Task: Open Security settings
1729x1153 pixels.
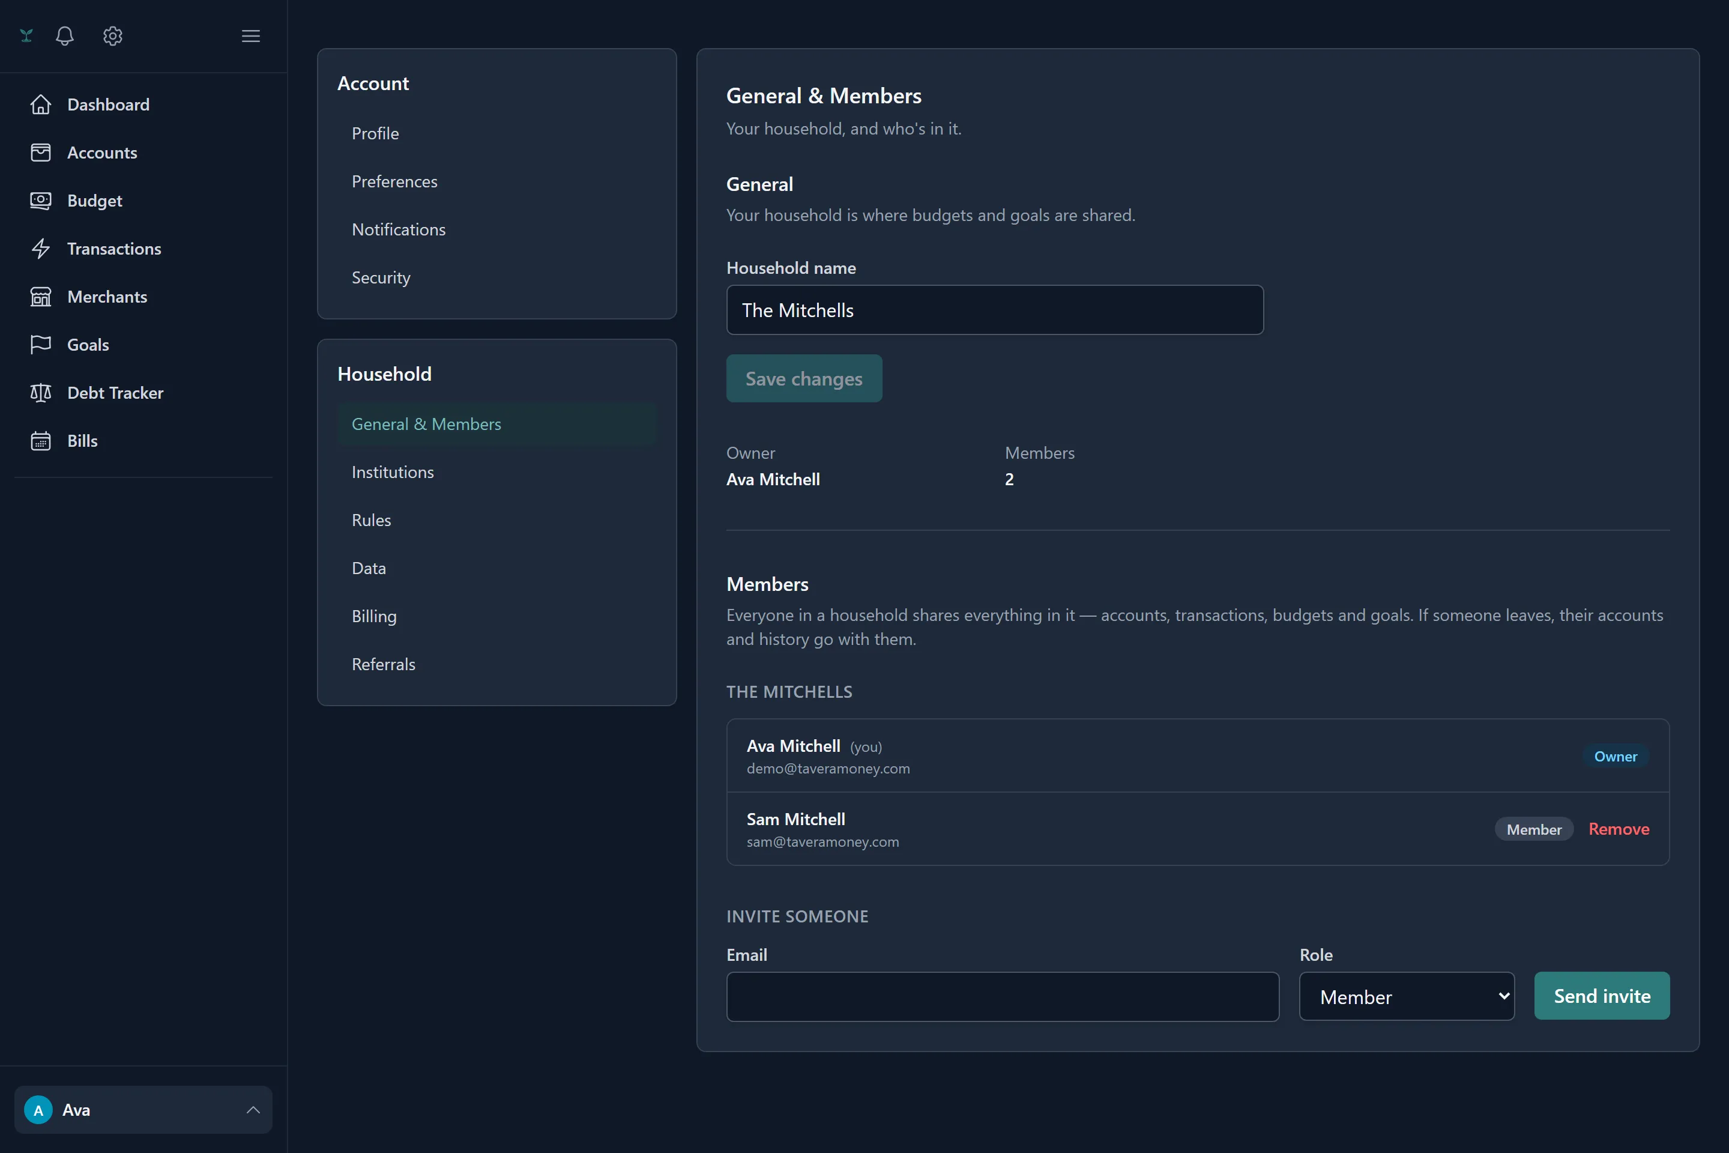Action: click(496, 277)
